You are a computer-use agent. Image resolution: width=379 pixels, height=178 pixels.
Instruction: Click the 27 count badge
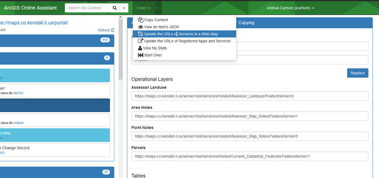(106, 172)
